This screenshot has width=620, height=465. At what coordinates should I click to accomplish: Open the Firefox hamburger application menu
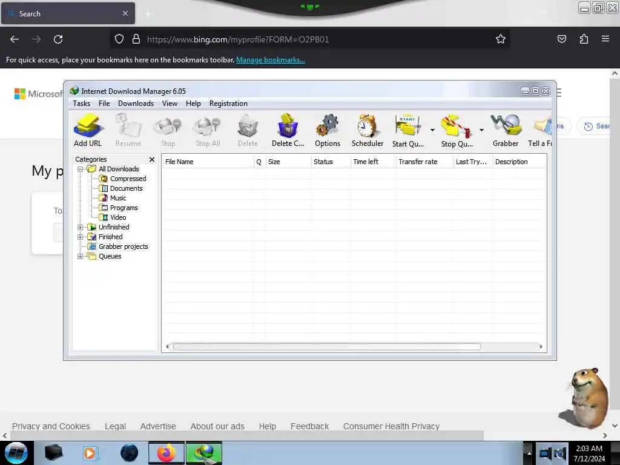coord(605,39)
